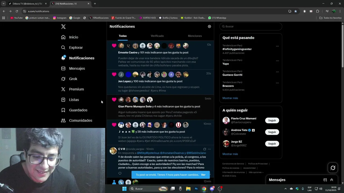Open SORTEO KICK bookmark
The image size is (344, 193).
[148, 18]
